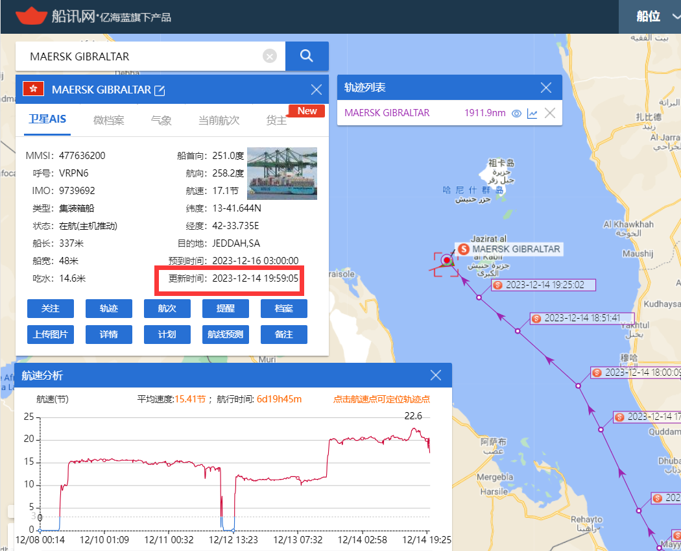Click the ETA 2023-12-16 03:00:00

pyautogui.click(x=256, y=261)
